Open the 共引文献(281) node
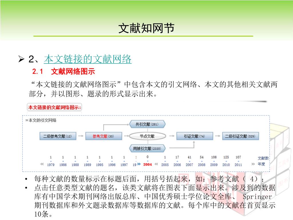Screen dimensions: 293x220 [x=147, y=124]
